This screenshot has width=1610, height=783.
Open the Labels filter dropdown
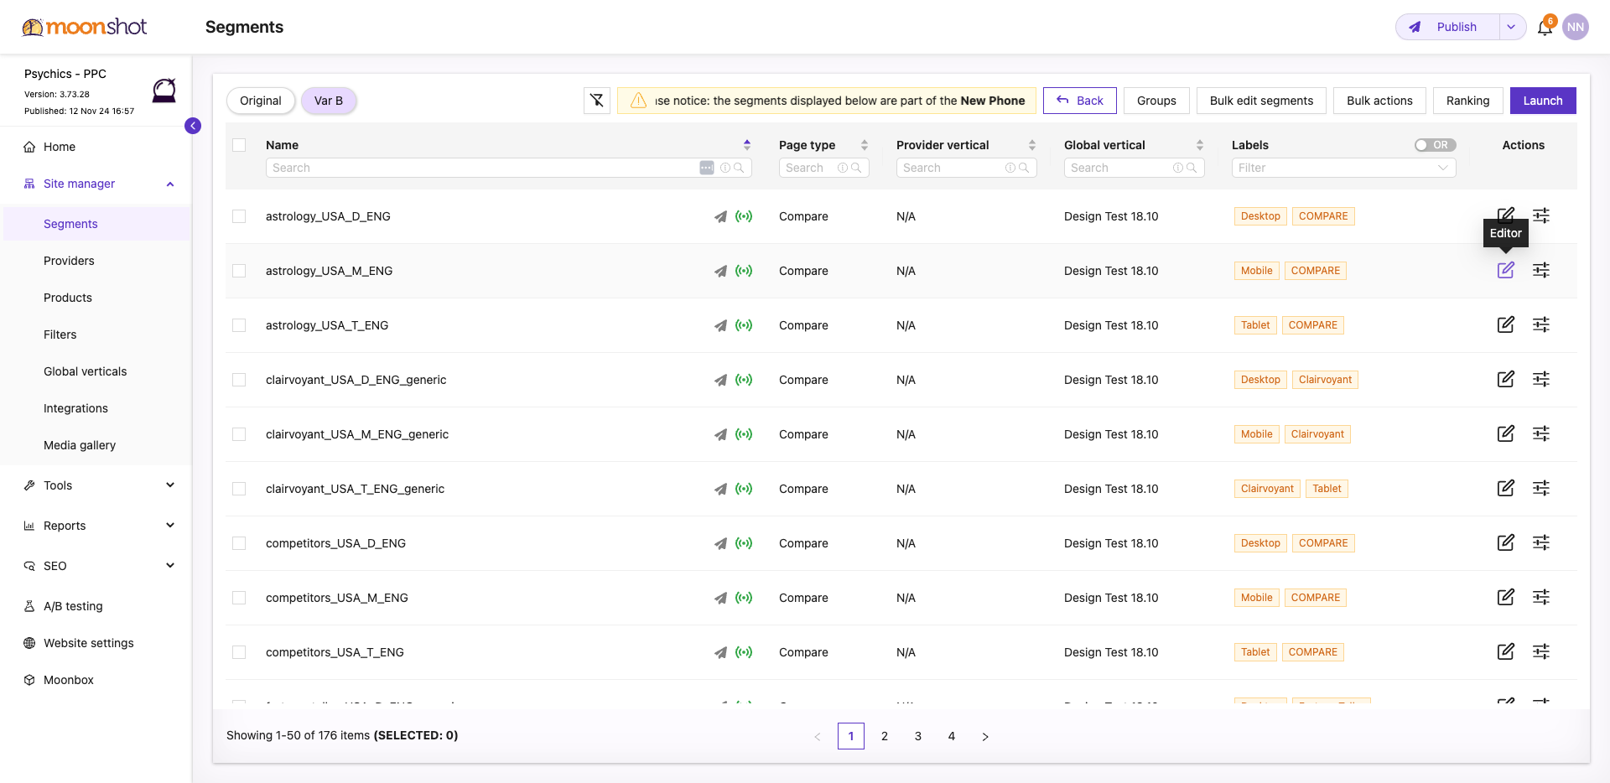pyautogui.click(x=1343, y=168)
